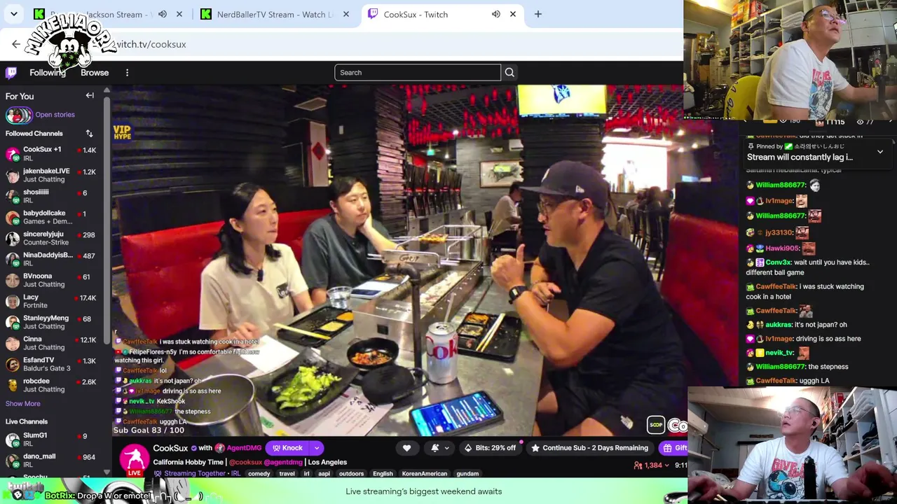Click the Bits: 29% off button
This screenshot has height=504, width=897.
pyautogui.click(x=489, y=448)
